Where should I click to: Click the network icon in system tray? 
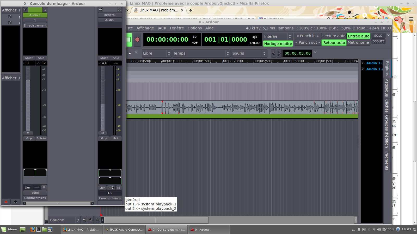click(x=374, y=229)
